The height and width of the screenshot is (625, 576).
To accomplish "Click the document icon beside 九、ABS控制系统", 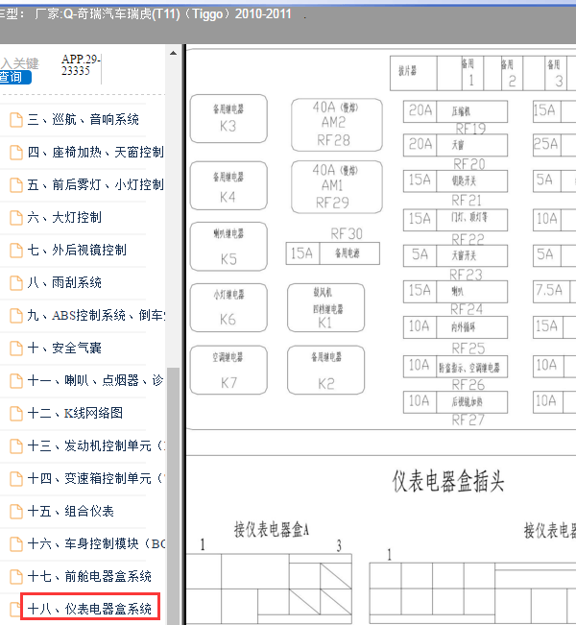I will click(x=16, y=316).
